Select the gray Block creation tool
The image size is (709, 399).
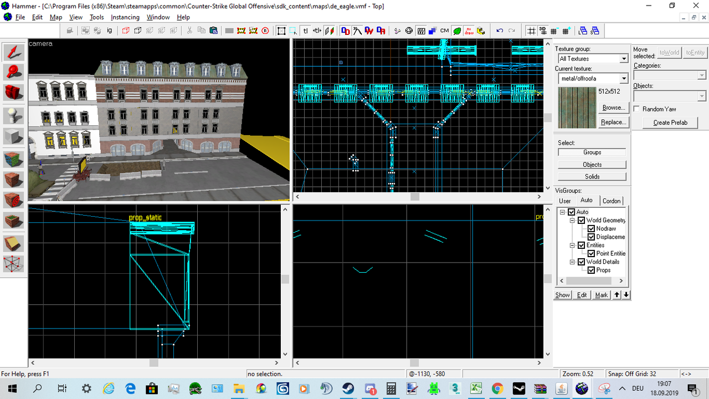pos(14,136)
